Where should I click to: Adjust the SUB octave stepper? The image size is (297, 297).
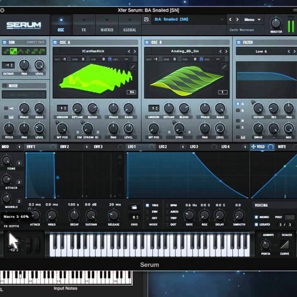(x=8, y=65)
